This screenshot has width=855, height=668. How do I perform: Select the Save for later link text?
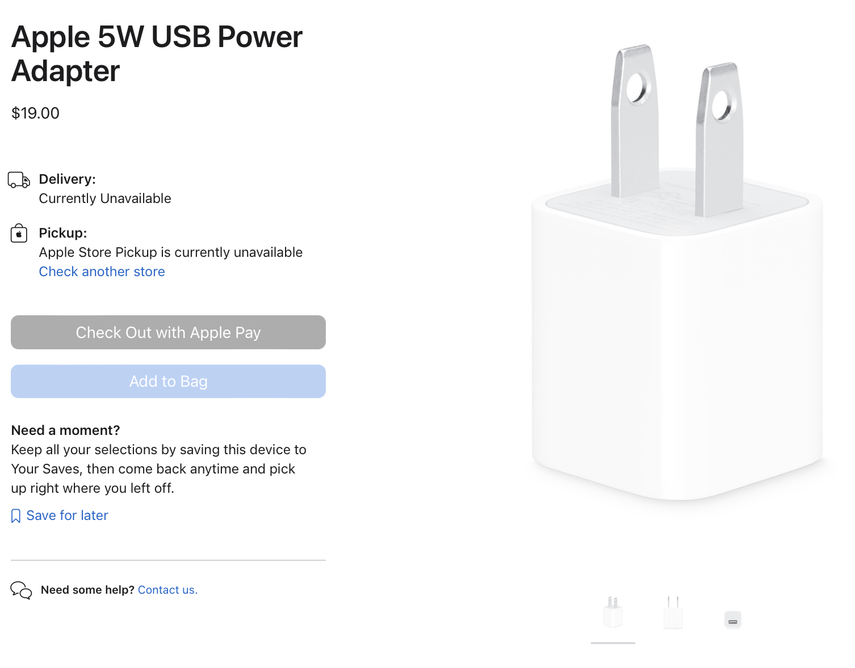(x=67, y=515)
